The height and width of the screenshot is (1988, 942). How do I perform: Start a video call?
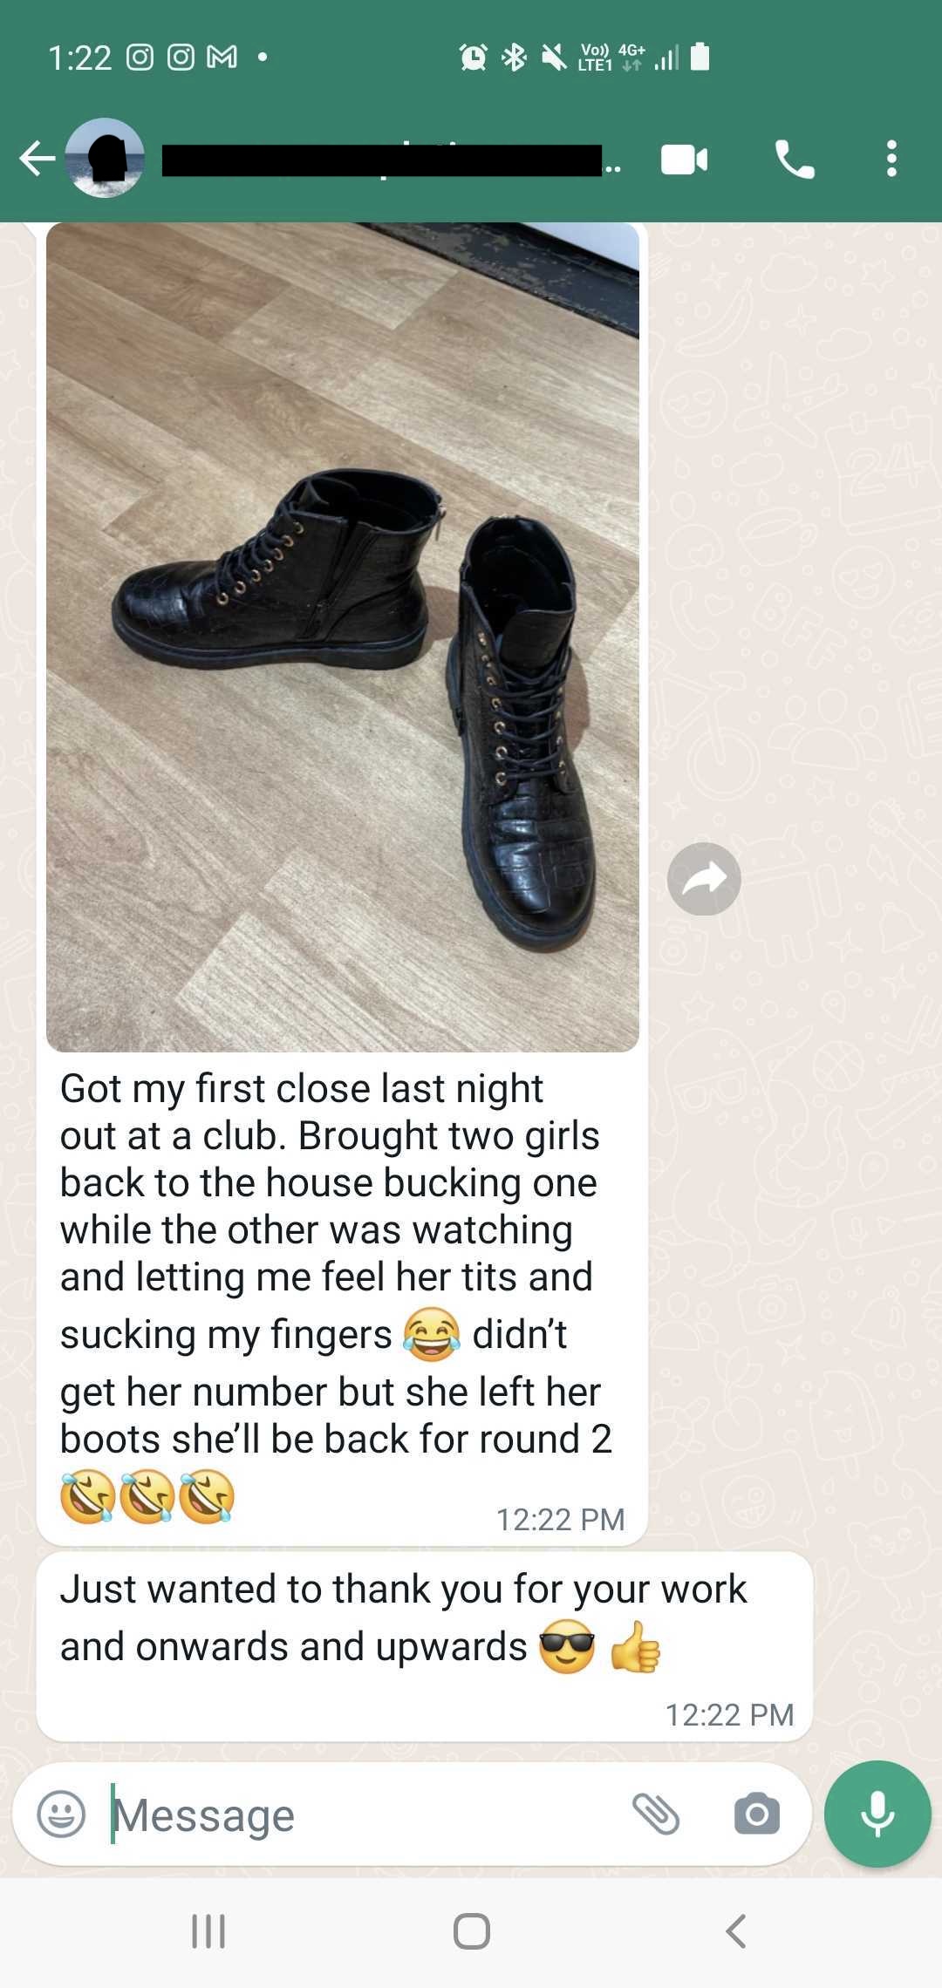[685, 160]
